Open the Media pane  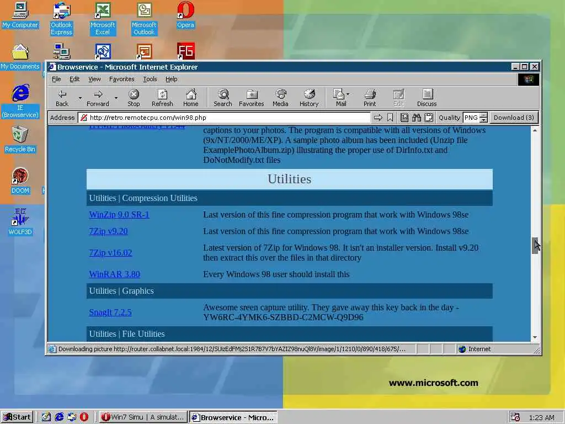[280, 98]
